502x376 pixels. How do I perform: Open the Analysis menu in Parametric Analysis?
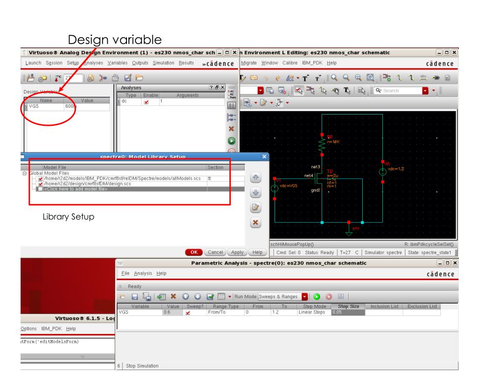coord(143,273)
